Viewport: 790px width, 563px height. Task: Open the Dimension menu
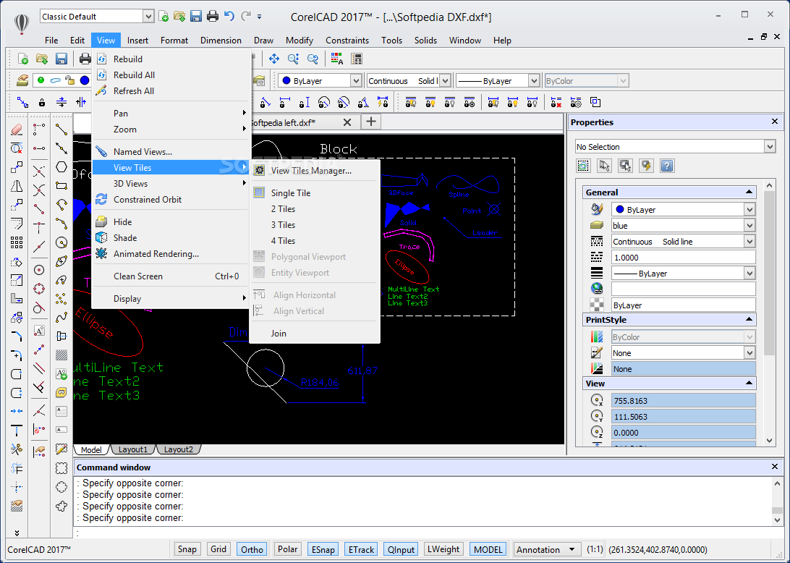point(221,41)
